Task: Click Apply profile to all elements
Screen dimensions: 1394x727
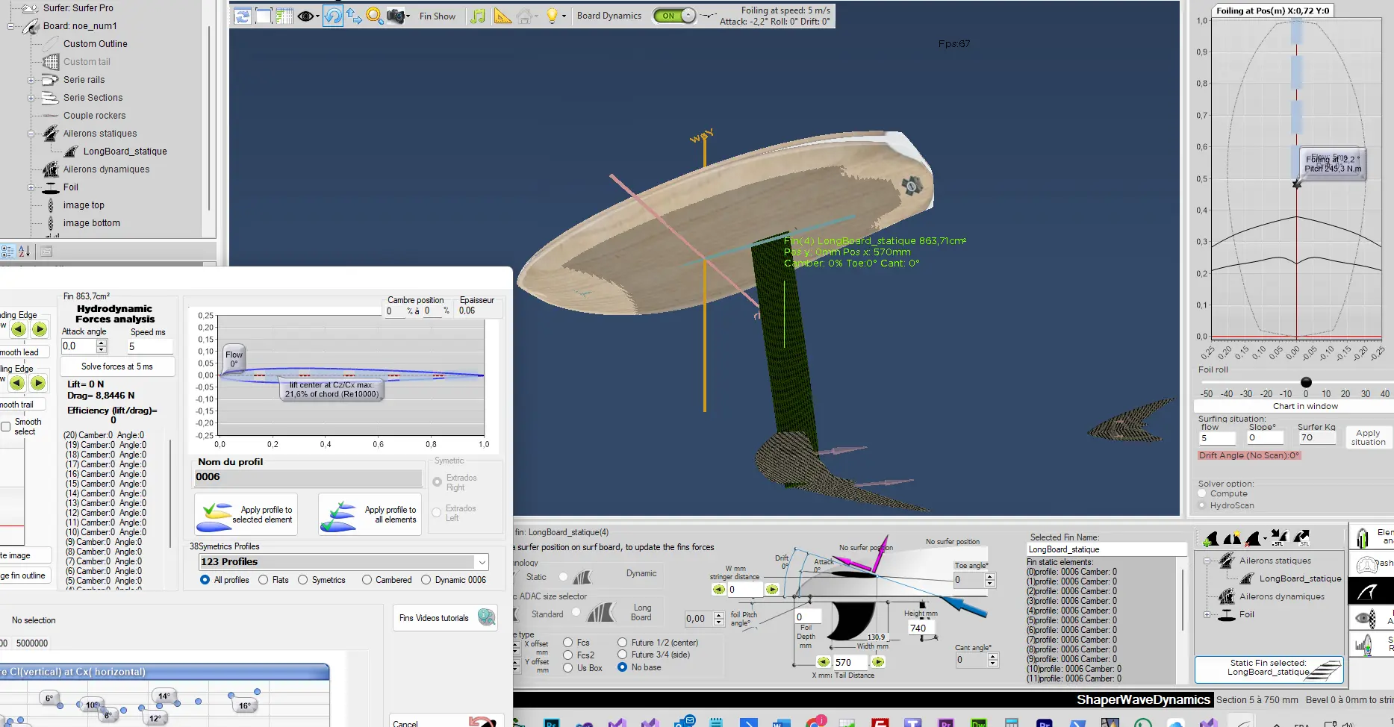Action: pos(370,514)
